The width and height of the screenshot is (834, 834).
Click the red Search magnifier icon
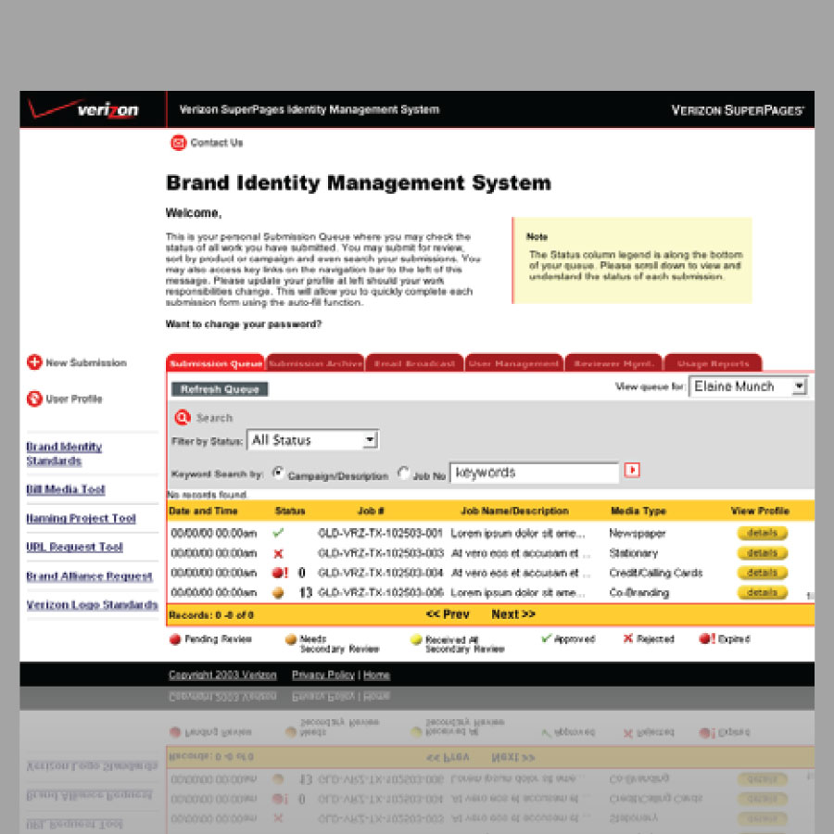point(183,418)
